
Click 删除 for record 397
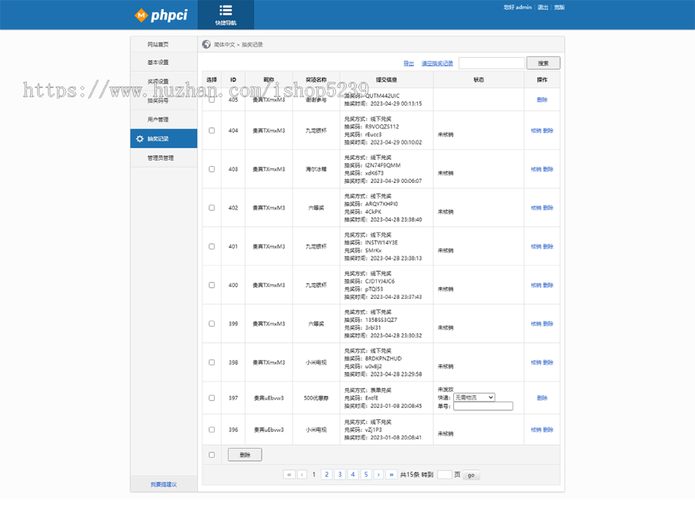tap(541, 398)
